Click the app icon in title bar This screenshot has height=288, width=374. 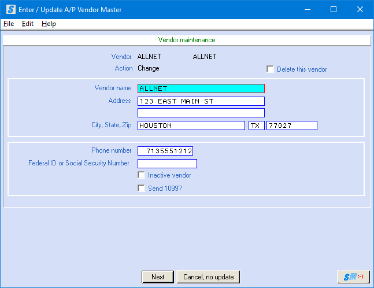[11, 10]
